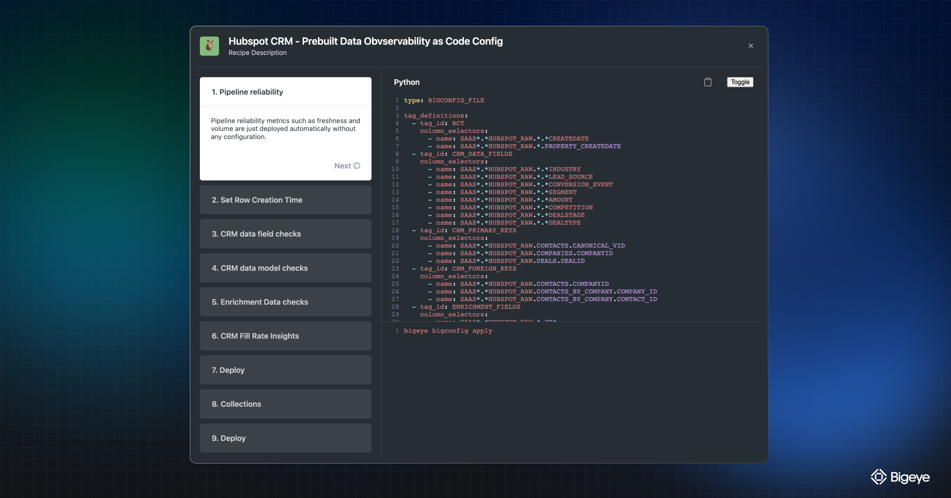Click the DEALS.DEALID line
Screen dimensions: 951x498
506,261
